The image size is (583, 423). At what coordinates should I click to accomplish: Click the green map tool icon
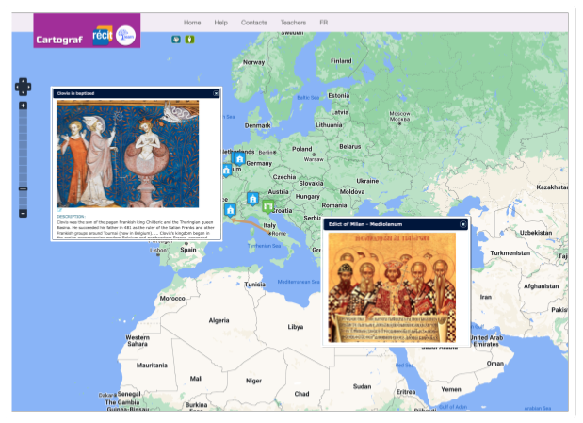pos(189,40)
